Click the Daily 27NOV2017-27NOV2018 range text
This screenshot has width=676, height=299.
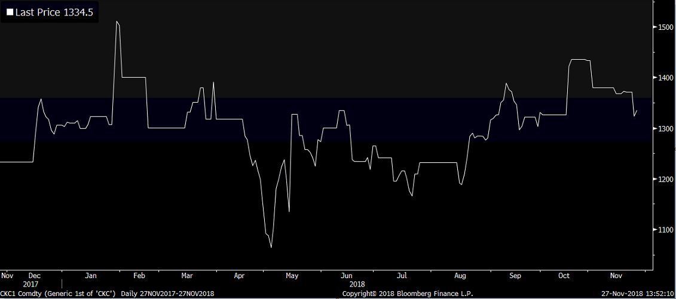click(x=167, y=294)
